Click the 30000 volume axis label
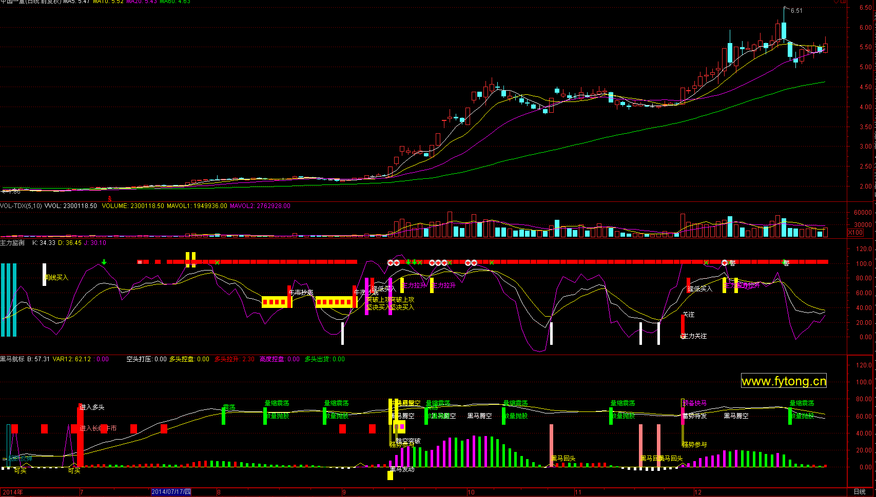This screenshot has height=497, width=876. coord(863,225)
